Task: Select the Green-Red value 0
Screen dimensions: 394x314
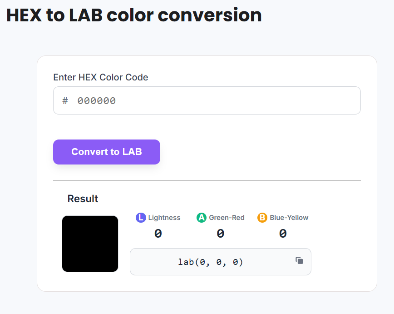Action: coord(220,234)
